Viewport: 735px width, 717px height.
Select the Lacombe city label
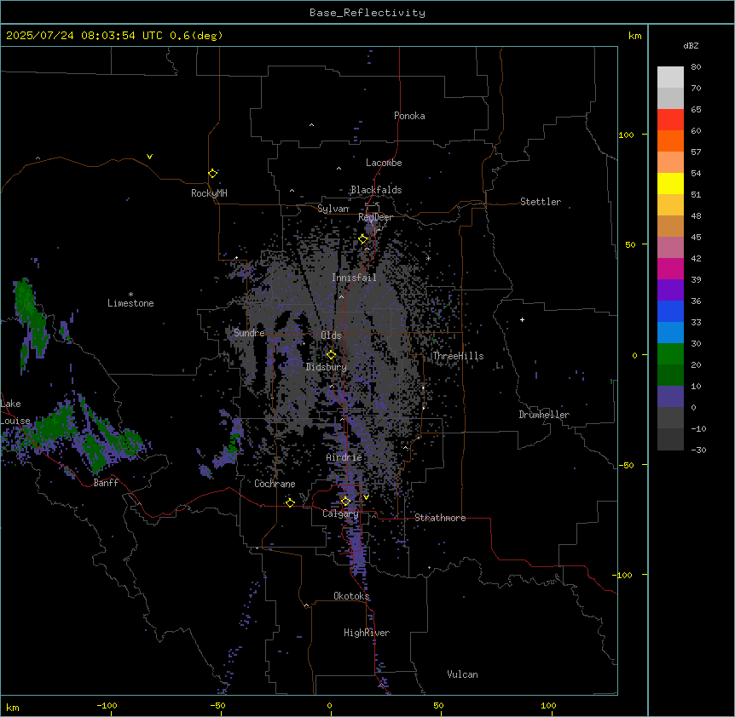click(384, 163)
